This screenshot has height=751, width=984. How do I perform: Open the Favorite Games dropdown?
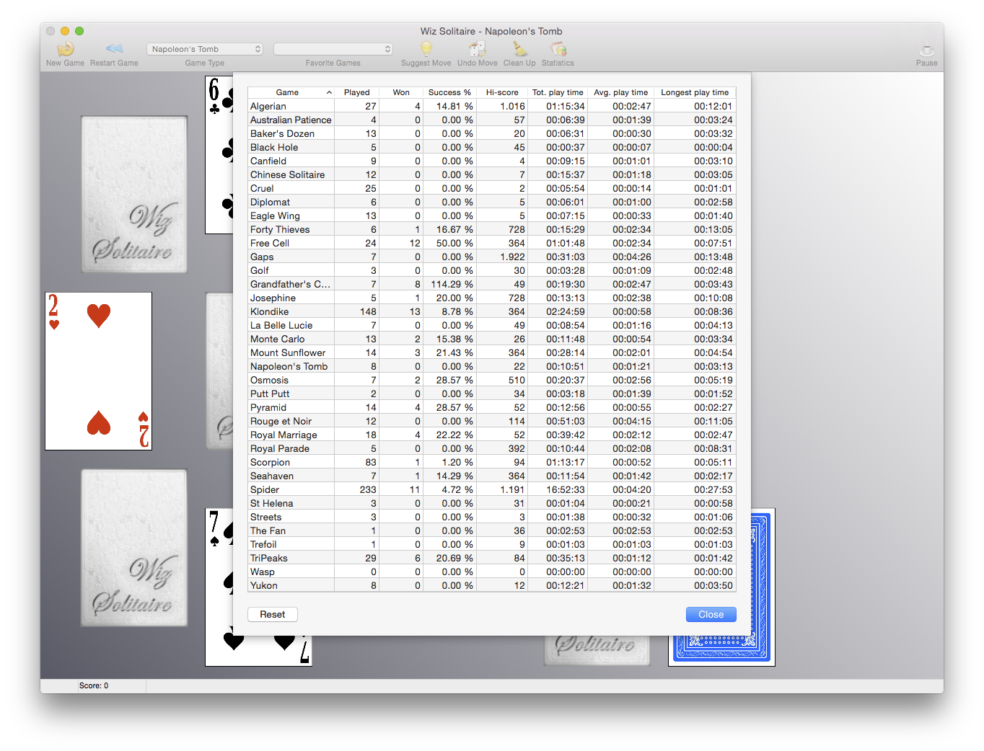click(333, 49)
